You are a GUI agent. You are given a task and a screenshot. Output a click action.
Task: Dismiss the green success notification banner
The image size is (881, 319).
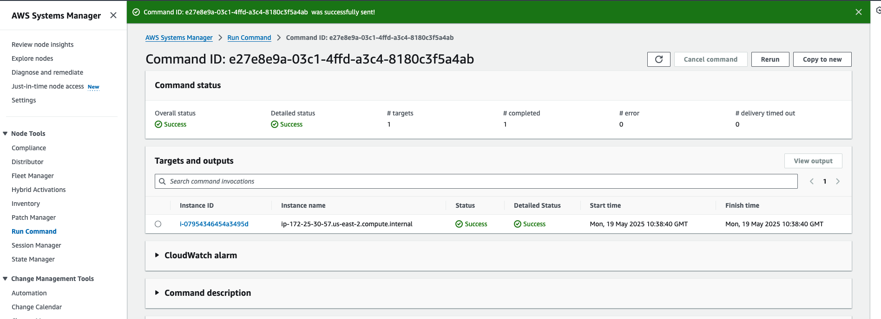[x=858, y=12]
